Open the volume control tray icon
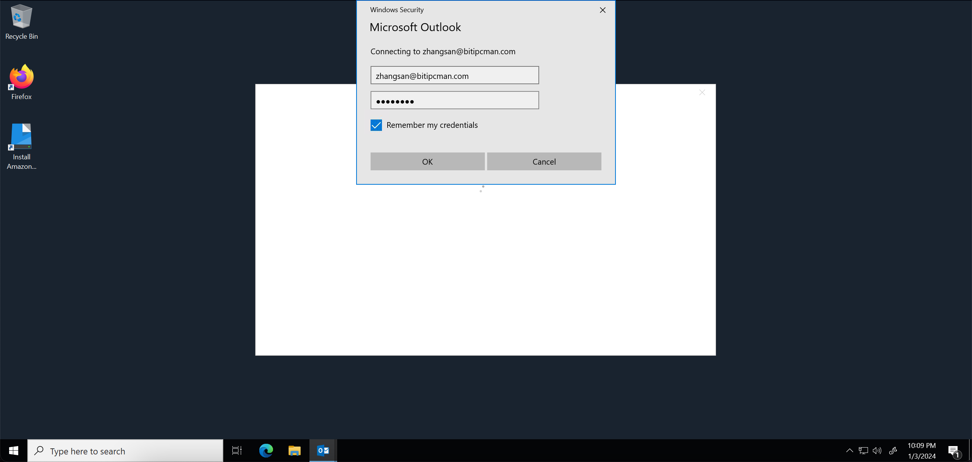The width and height of the screenshot is (972, 462). tap(877, 451)
